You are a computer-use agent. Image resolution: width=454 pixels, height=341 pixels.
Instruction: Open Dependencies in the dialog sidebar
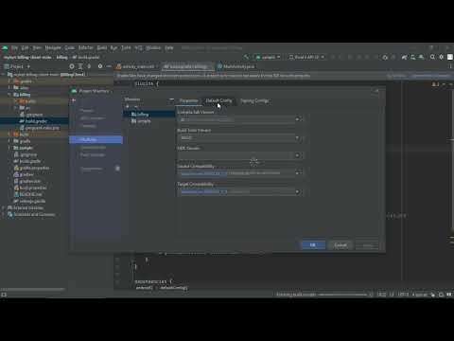[x=93, y=148]
